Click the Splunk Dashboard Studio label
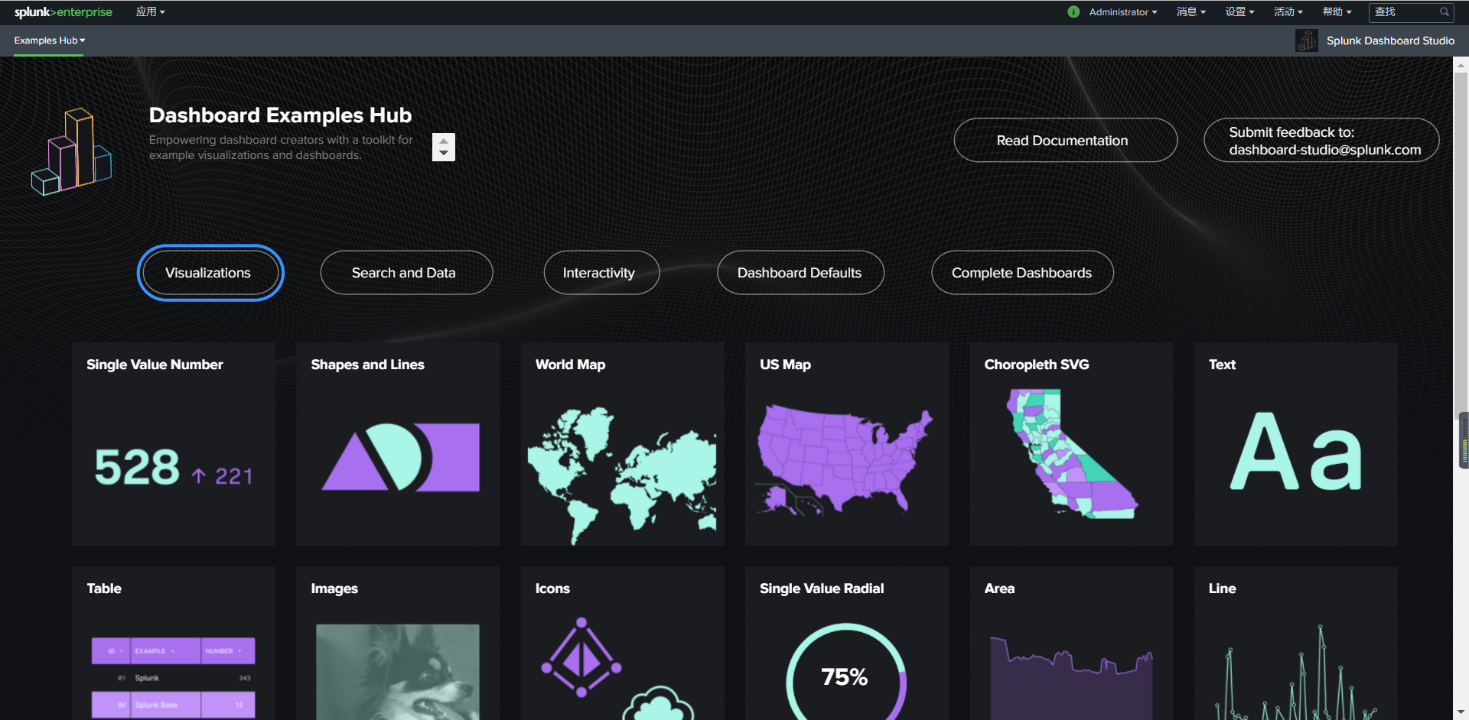Screen dimensions: 1469x720 [1390, 41]
